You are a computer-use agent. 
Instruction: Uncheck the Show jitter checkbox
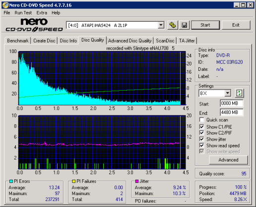coord(201,139)
